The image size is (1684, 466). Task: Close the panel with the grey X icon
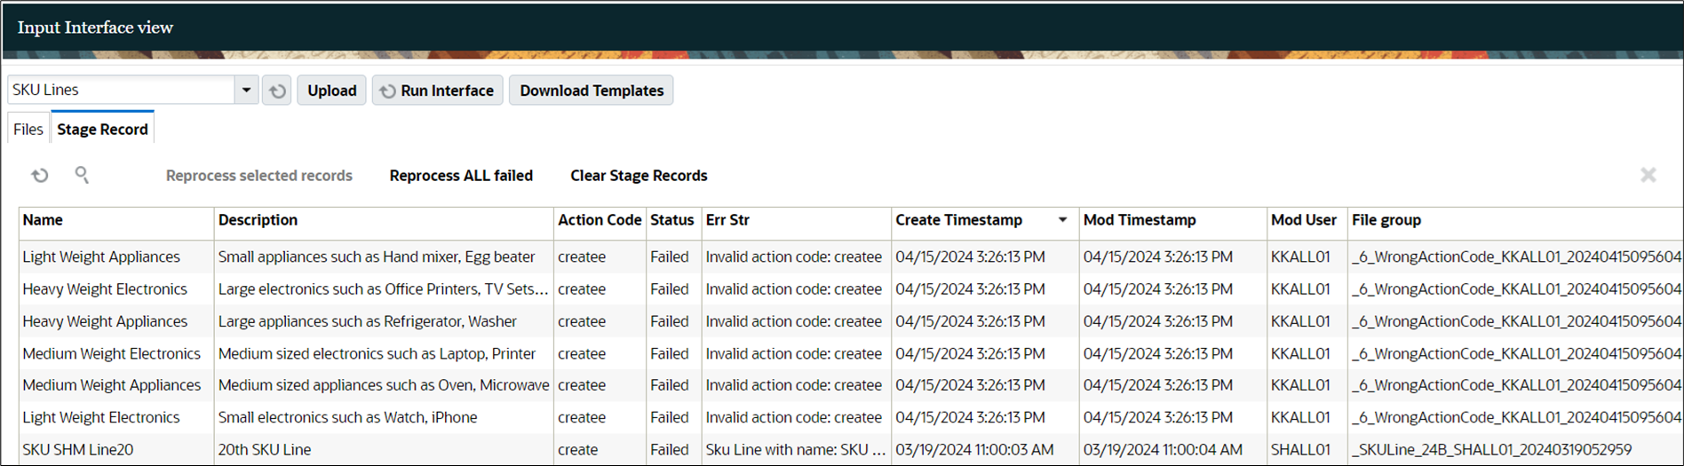[x=1648, y=176]
